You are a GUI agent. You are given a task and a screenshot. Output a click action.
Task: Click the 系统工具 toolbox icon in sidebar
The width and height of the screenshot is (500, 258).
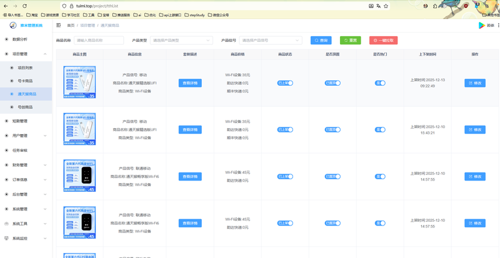[x=7, y=224]
